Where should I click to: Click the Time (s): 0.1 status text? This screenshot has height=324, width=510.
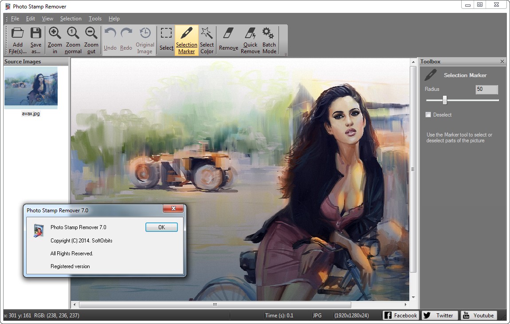pyautogui.click(x=279, y=315)
